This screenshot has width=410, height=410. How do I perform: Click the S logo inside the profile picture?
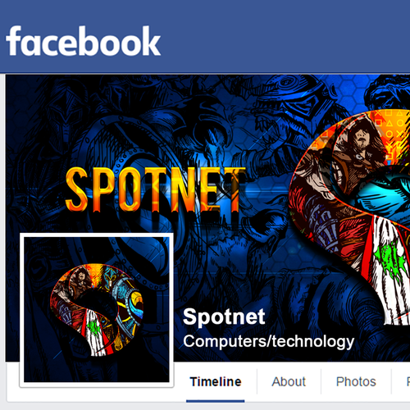(97, 310)
